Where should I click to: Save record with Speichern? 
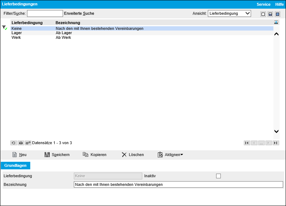(x=57, y=155)
